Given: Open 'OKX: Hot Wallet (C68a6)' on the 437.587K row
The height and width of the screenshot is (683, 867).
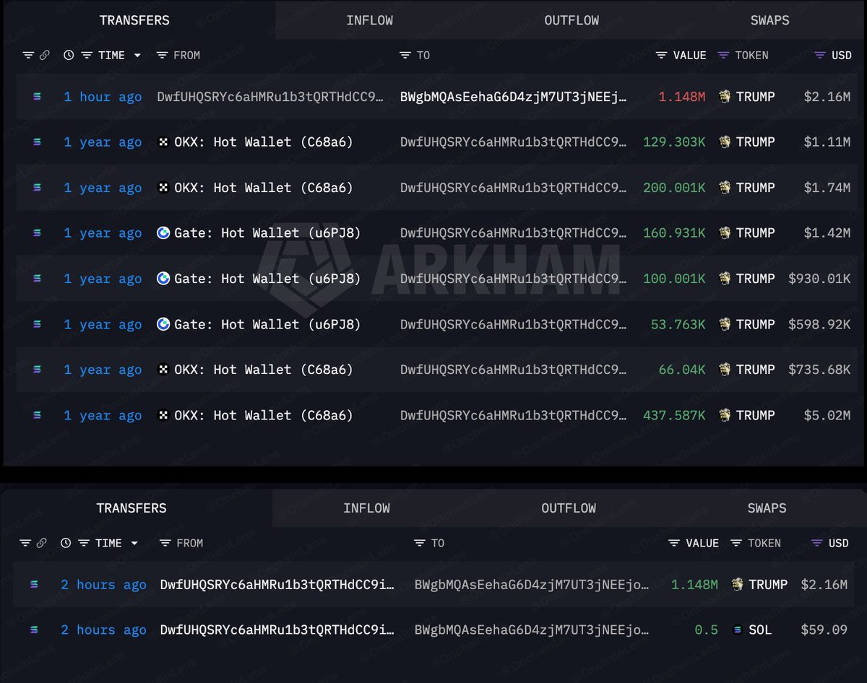Looking at the screenshot, I should (264, 416).
